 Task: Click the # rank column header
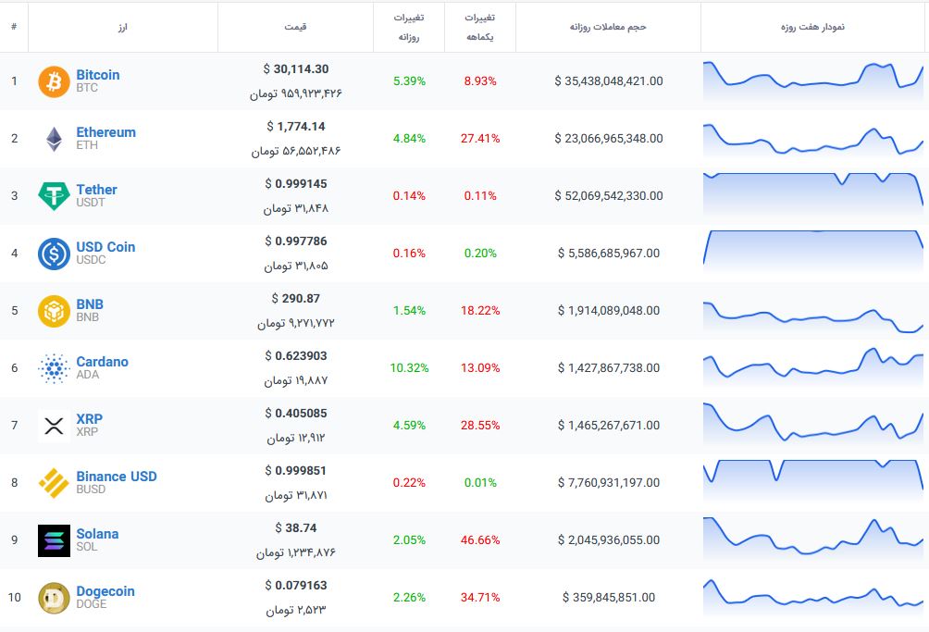coord(14,27)
